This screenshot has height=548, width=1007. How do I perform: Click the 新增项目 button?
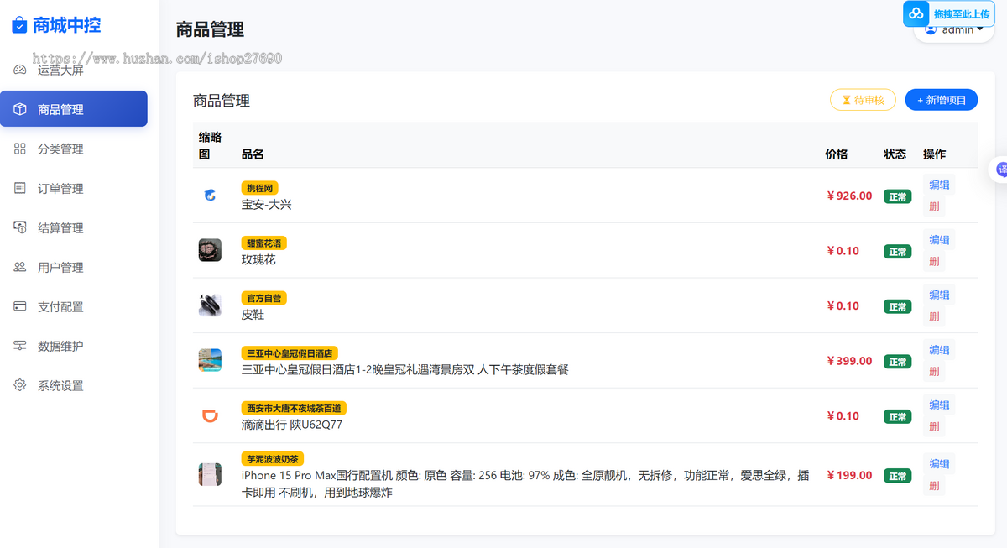pyautogui.click(x=942, y=100)
